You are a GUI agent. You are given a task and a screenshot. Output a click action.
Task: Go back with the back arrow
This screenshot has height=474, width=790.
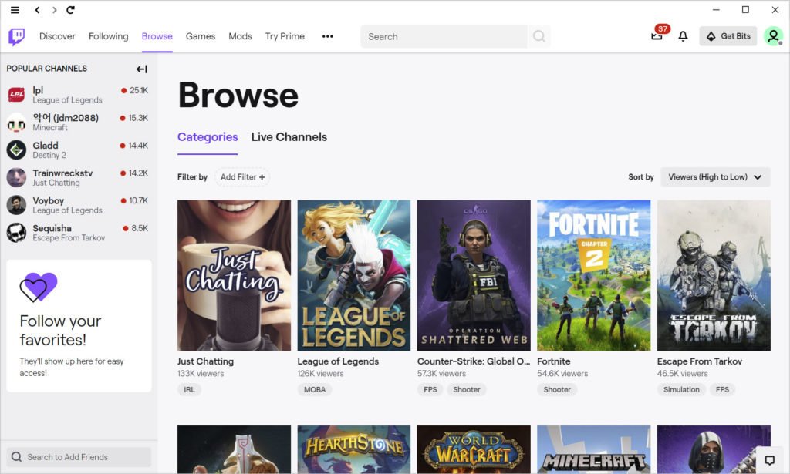37,9
